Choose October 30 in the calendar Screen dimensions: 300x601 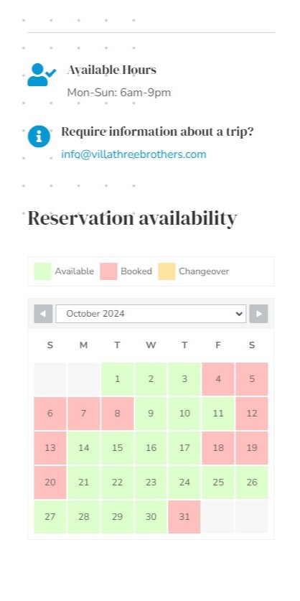[151, 517]
